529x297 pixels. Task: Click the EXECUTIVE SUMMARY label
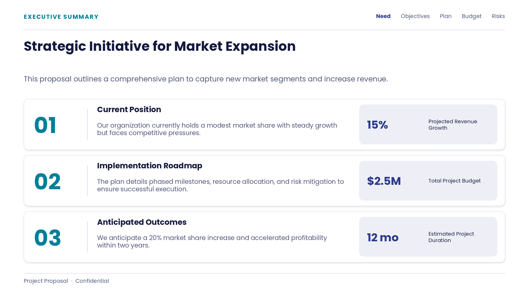[61, 17]
